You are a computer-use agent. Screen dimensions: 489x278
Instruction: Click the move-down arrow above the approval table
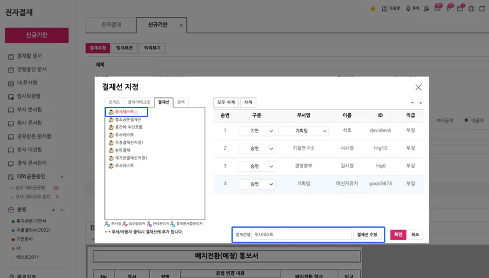(420, 102)
